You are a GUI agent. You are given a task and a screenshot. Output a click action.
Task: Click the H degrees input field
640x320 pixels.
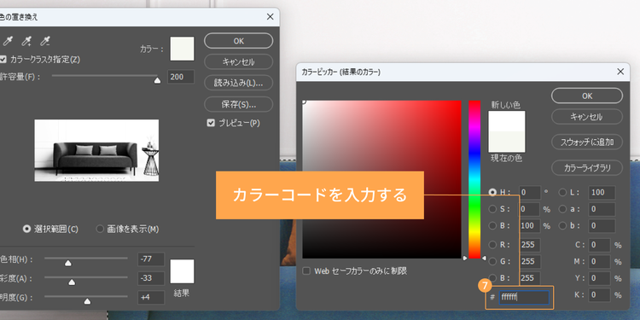point(529,192)
